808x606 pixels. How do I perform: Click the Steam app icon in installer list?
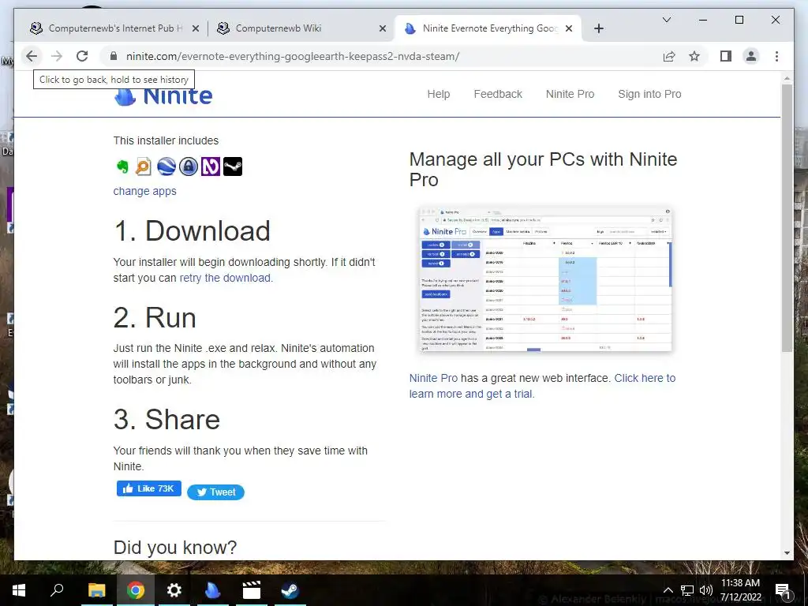233,166
